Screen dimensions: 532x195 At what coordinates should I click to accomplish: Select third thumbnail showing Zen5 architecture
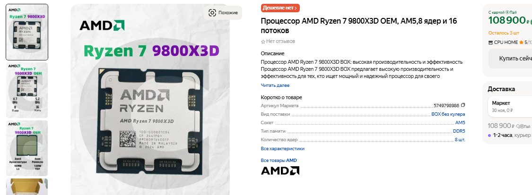(x=26, y=148)
